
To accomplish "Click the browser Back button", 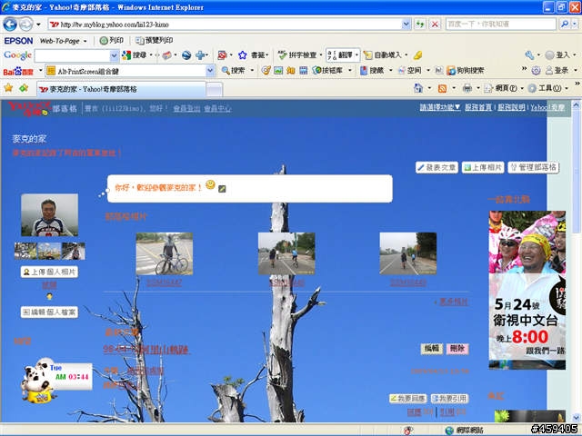I will pos(10,25).
